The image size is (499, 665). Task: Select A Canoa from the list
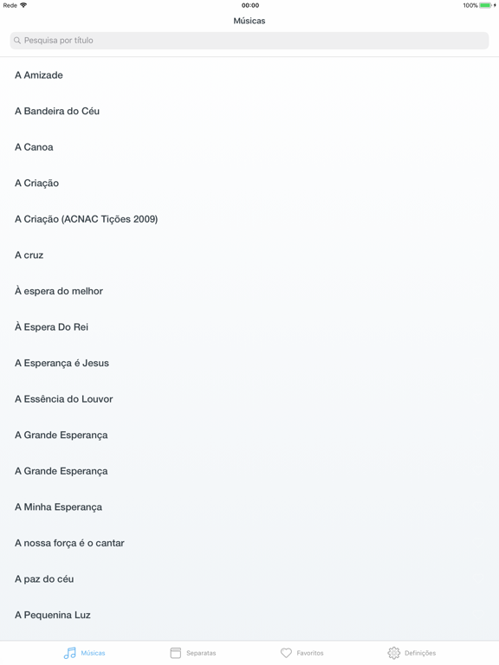(x=249, y=147)
